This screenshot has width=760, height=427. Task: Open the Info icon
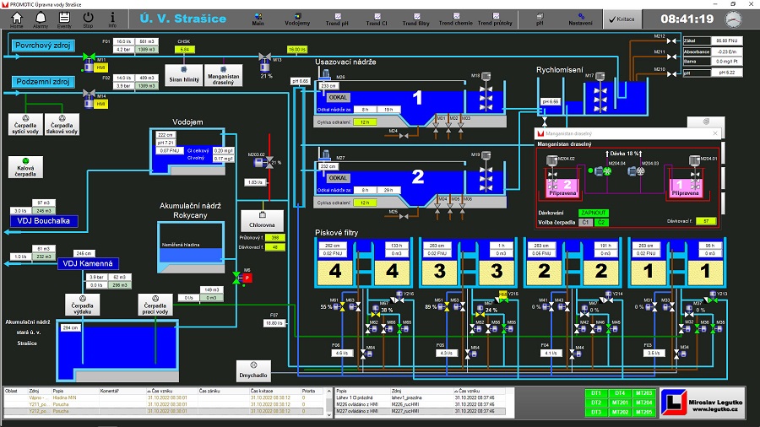tap(112, 19)
